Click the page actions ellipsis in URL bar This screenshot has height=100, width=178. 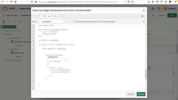[125, 2]
